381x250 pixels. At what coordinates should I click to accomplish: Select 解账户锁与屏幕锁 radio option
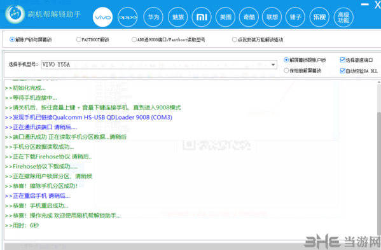(31, 39)
